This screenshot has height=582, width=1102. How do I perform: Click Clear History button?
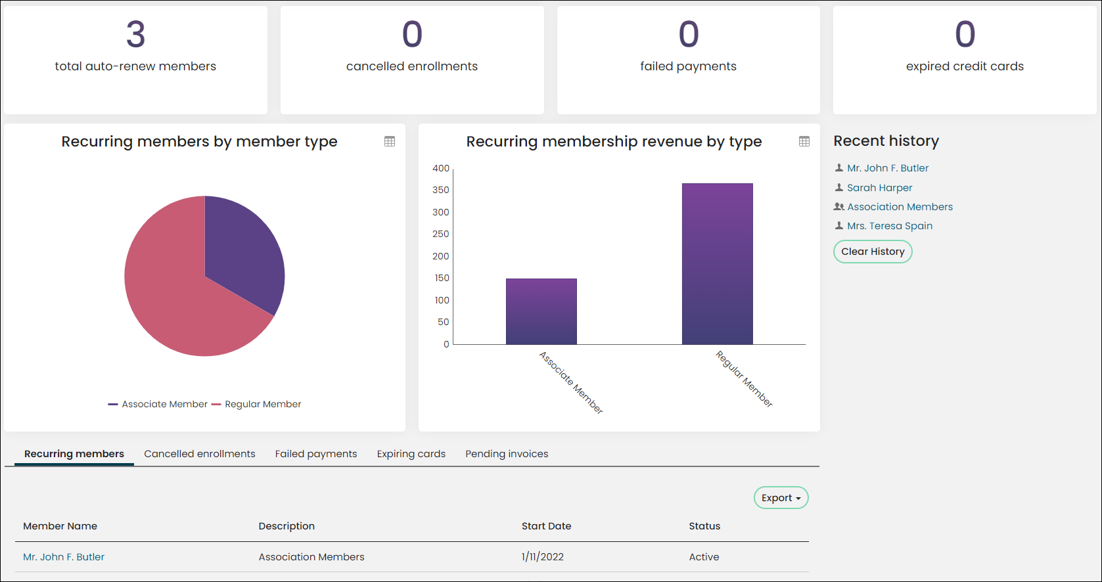pos(873,252)
